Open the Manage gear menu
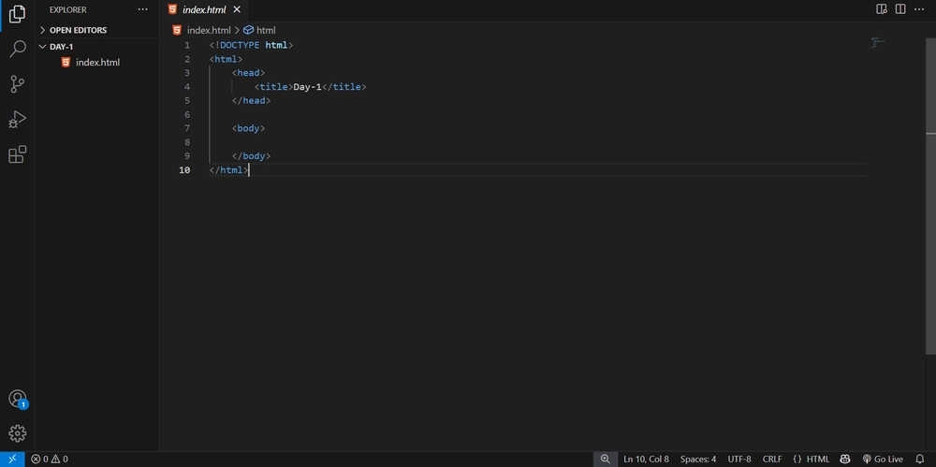 [x=17, y=433]
